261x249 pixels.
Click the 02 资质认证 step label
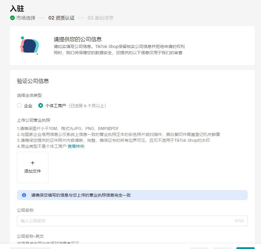tap(61, 18)
